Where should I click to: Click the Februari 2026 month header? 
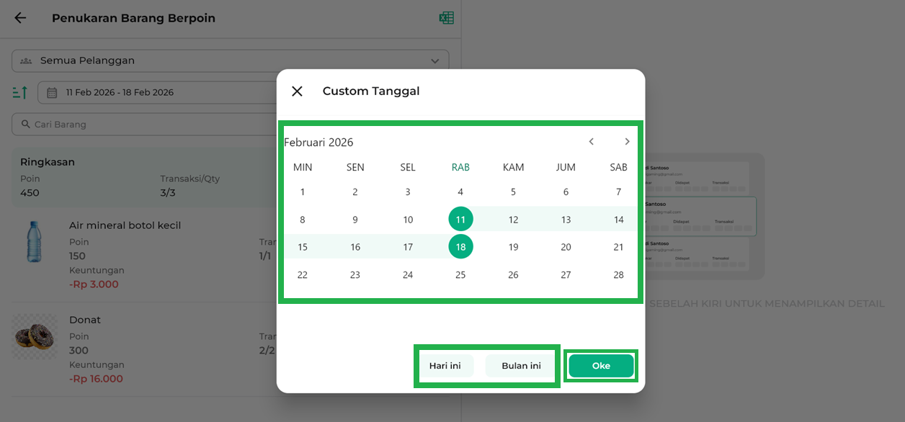click(318, 143)
